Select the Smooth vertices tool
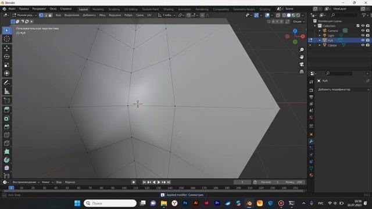372x209 pixels. [x=6, y=168]
